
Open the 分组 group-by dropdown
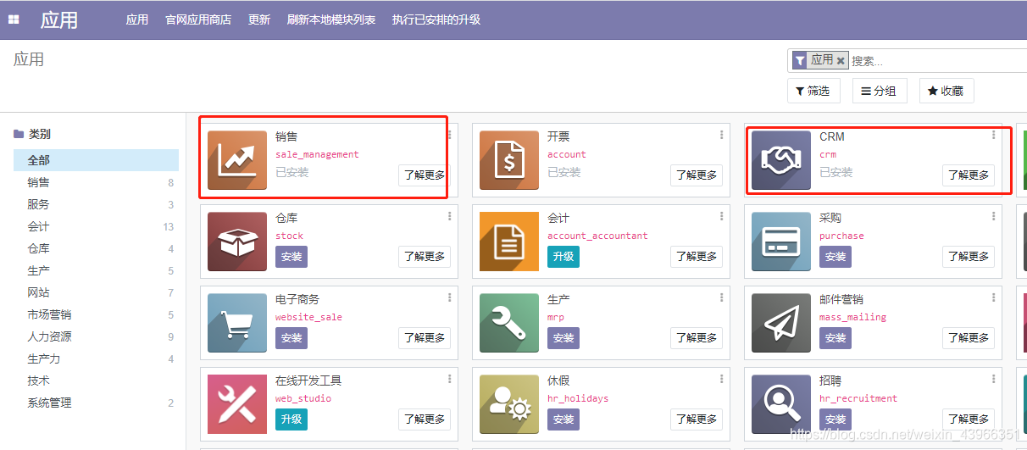click(880, 91)
